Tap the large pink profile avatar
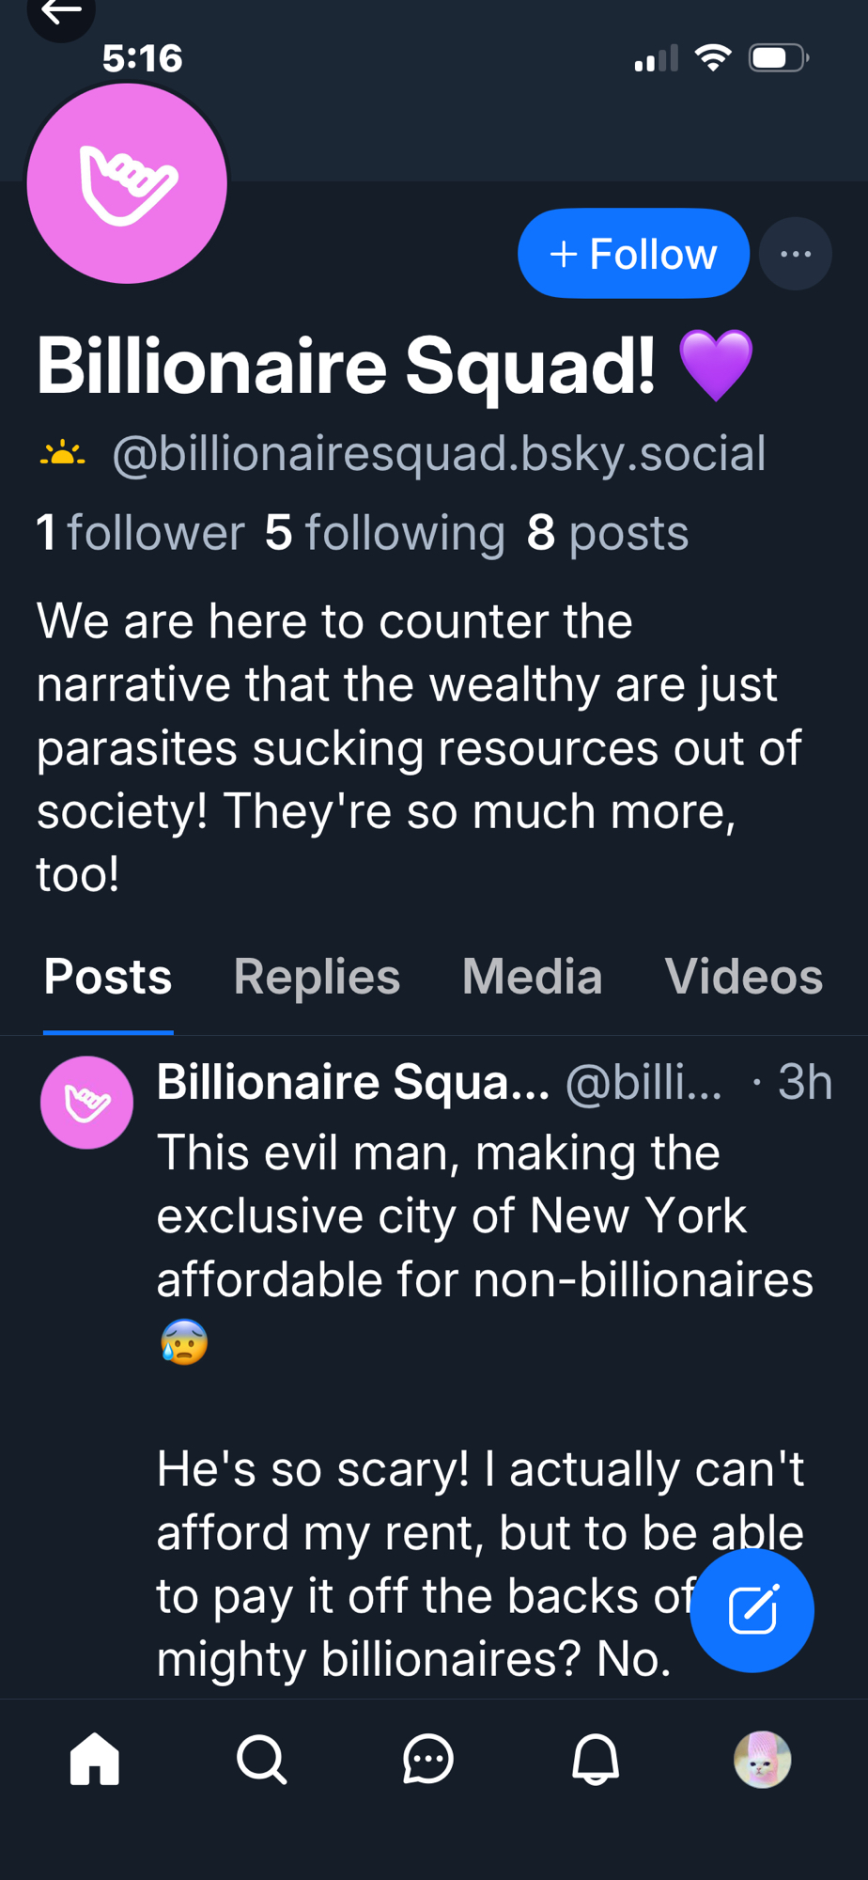 point(127,183)
